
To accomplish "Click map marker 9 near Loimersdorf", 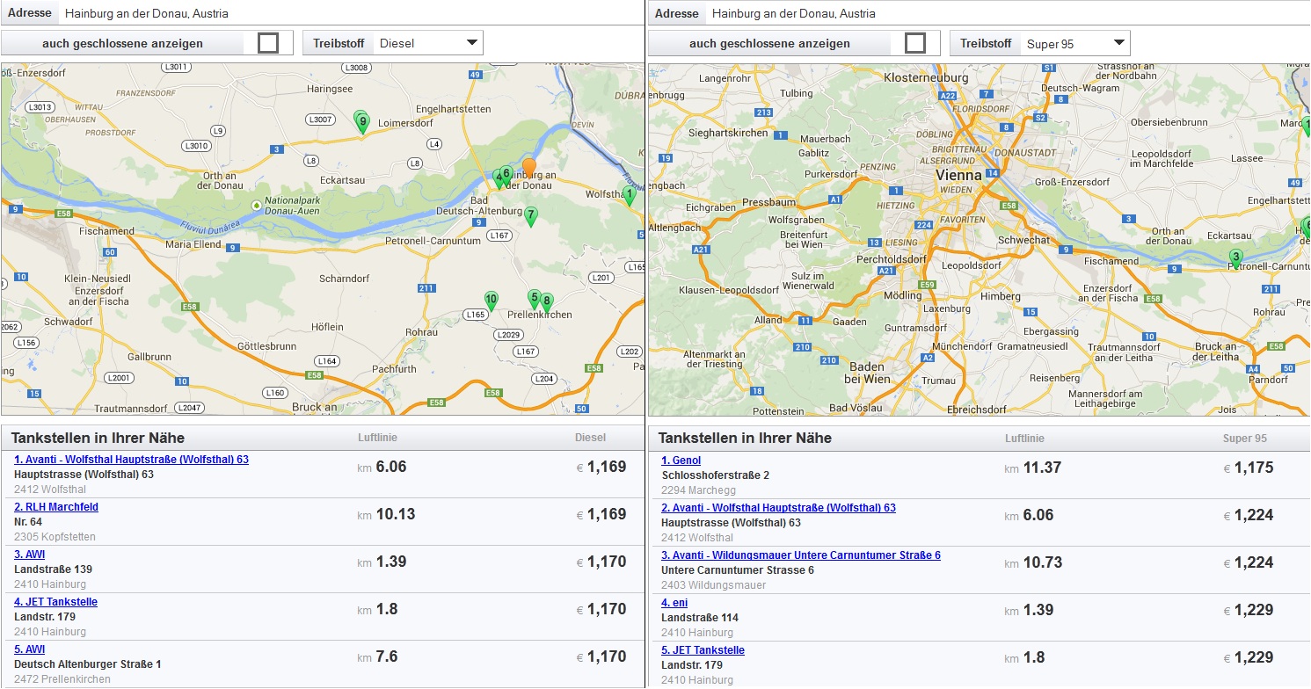I will tap(362, 122).
